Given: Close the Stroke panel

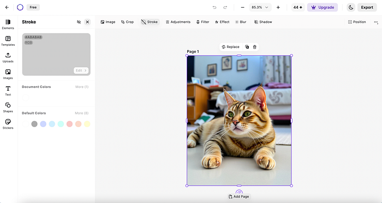Looking at the screenshot, I should tap(87, 22).
